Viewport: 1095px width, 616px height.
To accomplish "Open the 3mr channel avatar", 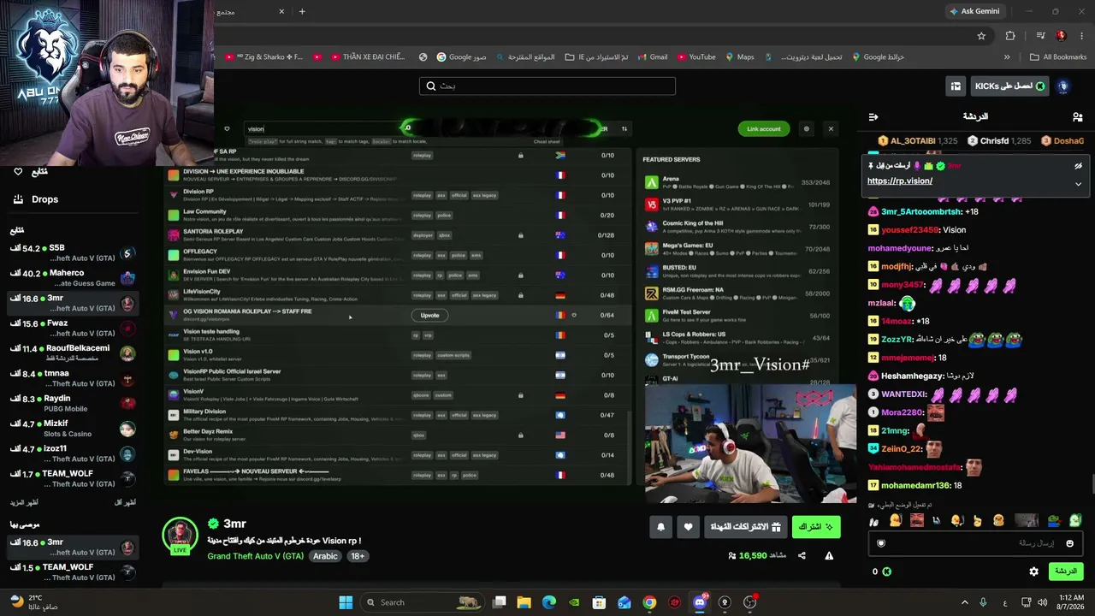I will (x=180, y=536).
